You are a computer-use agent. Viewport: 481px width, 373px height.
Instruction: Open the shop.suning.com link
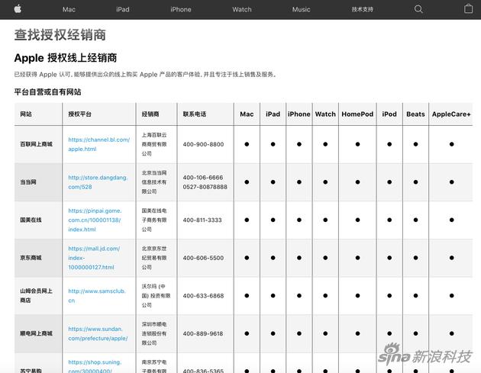[x=95, y=367]
